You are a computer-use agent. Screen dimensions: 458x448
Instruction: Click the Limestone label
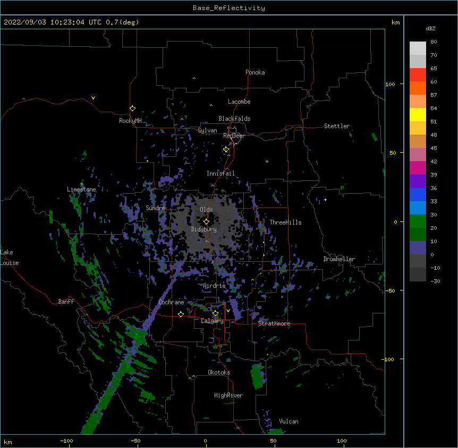click(81, 189)
